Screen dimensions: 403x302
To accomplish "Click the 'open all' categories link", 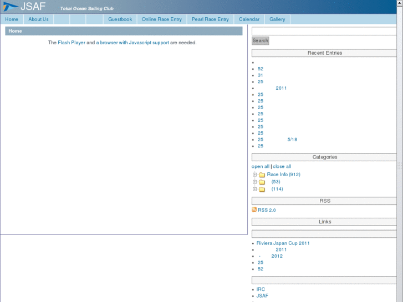I will 261,166.
